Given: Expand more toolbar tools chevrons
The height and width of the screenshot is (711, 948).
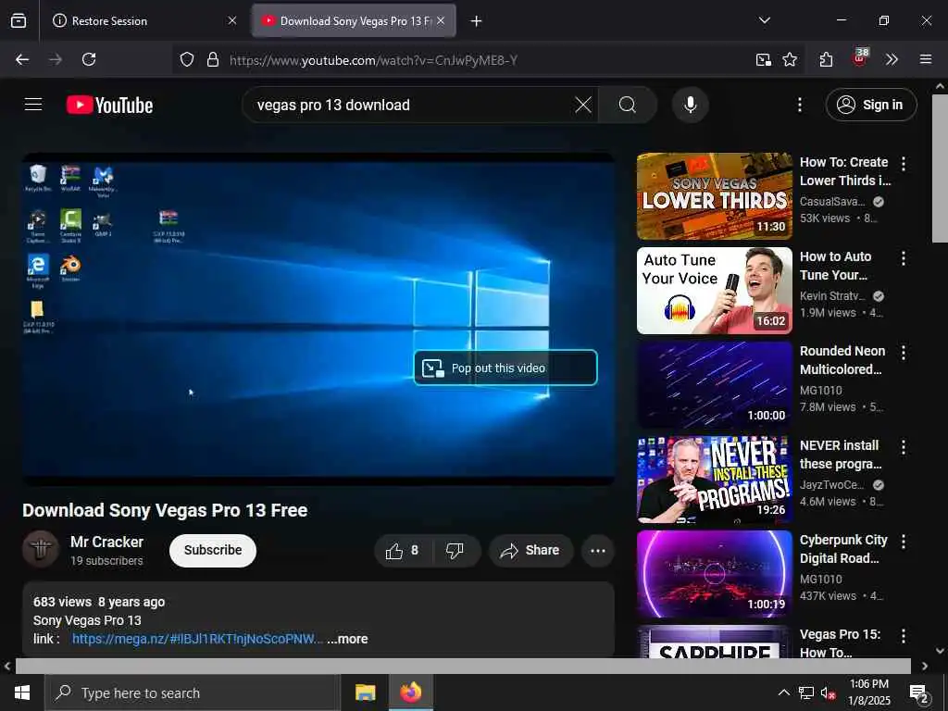Looking at the screenshot, I should 892,59.
